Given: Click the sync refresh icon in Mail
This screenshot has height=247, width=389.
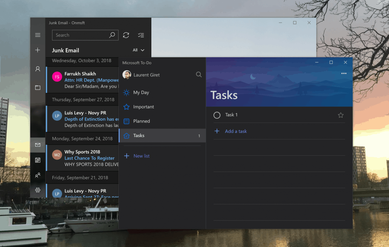Looking at the screenshot, I should (x=126, y=35).
